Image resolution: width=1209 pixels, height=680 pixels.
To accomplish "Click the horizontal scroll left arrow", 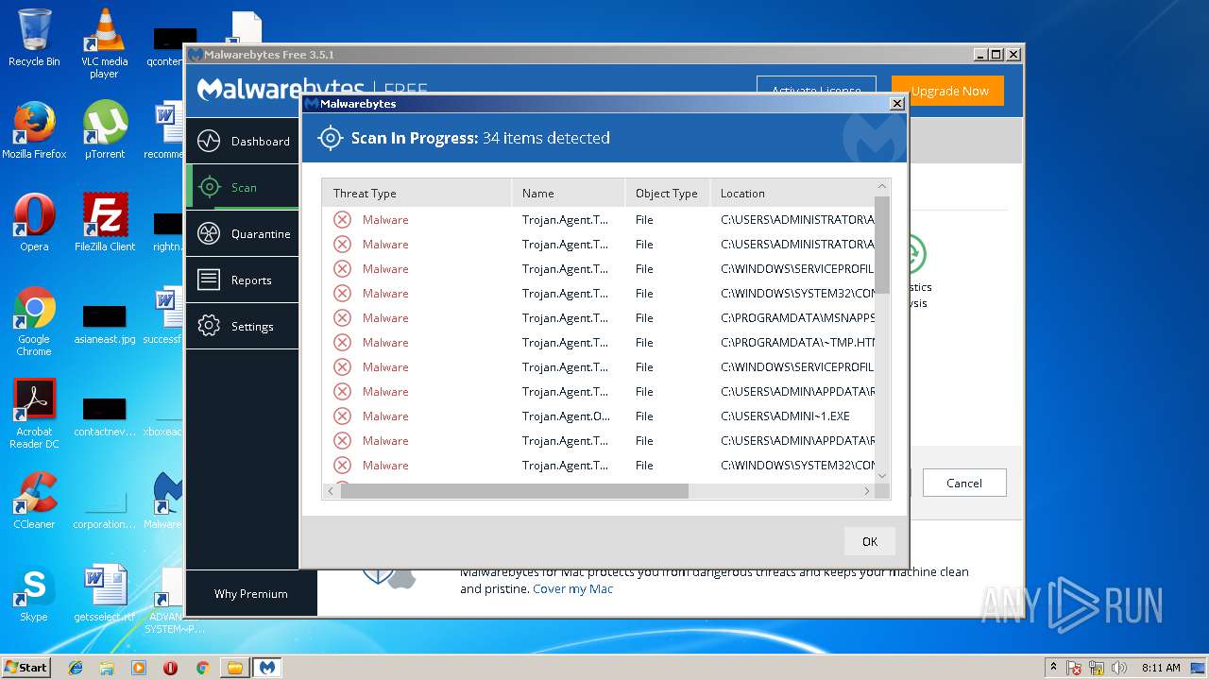I will (x=331, y=491).
